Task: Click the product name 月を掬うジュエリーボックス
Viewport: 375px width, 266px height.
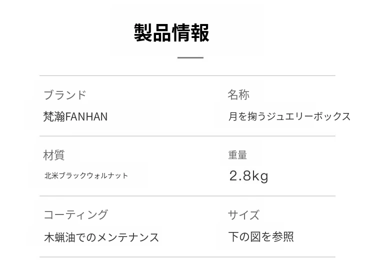Action: [x=289, y=116]
